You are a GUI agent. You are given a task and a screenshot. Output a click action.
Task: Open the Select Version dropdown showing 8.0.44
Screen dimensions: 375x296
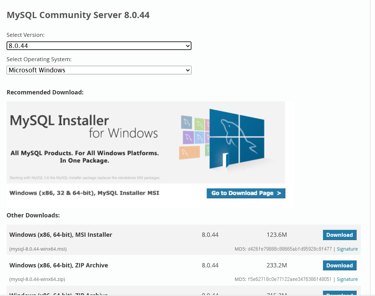[x=99, y=46]
